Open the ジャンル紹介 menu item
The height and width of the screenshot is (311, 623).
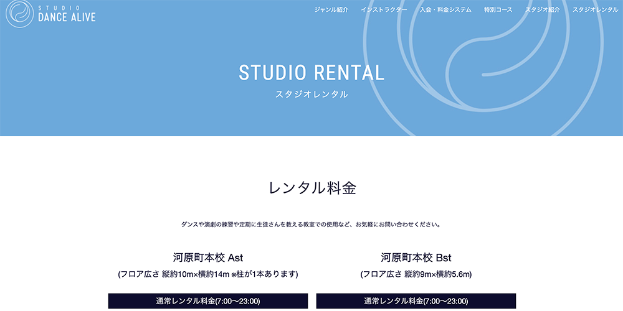(331, 10)
